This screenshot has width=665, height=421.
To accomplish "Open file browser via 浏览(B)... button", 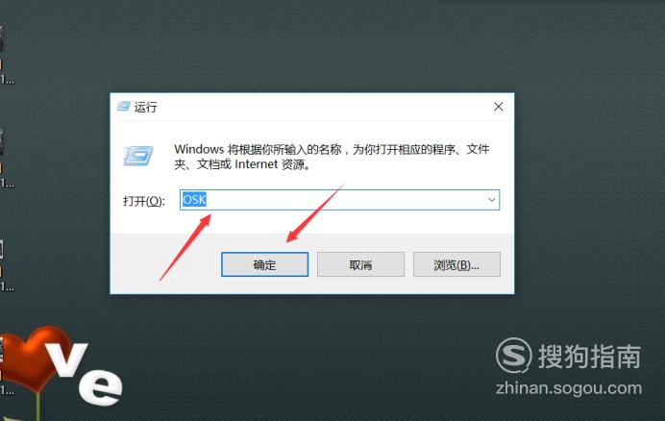I will [x=456, y=265].
